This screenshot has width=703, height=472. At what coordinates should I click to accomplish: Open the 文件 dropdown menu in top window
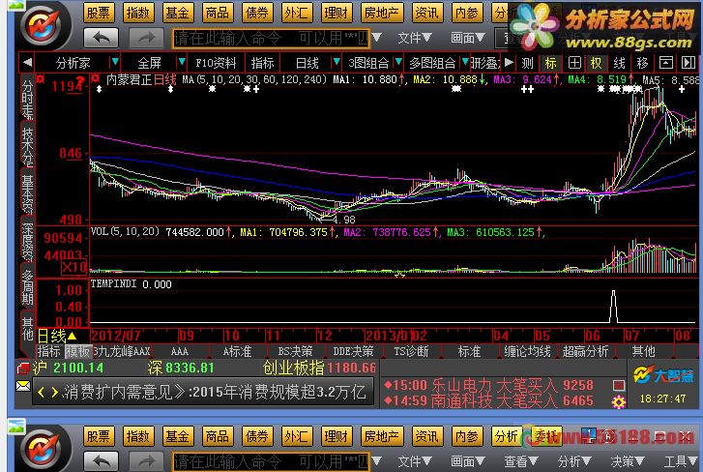(x=415, y=38)
